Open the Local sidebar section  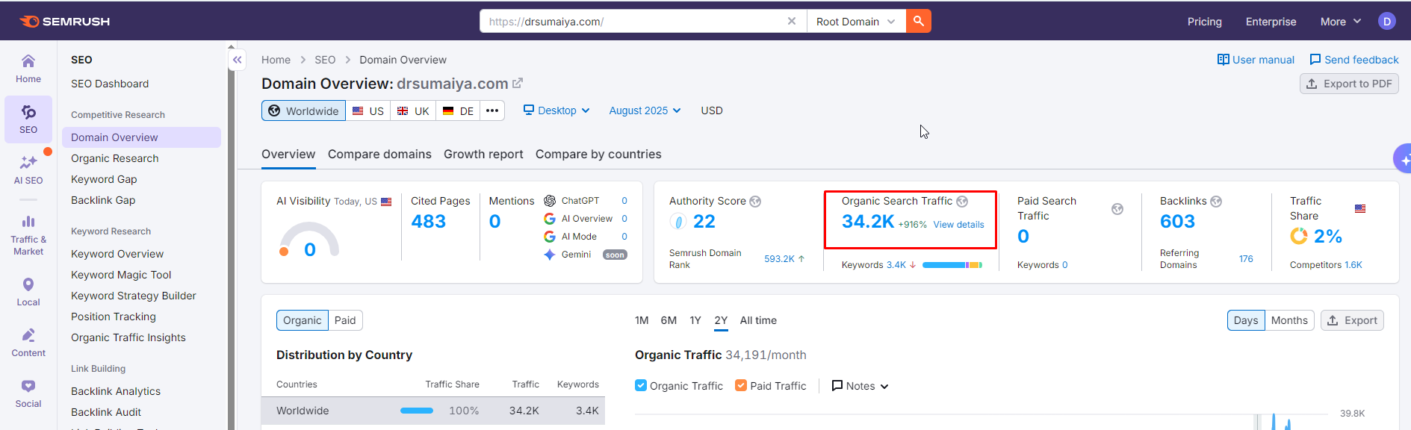click(x=28, y=291)
